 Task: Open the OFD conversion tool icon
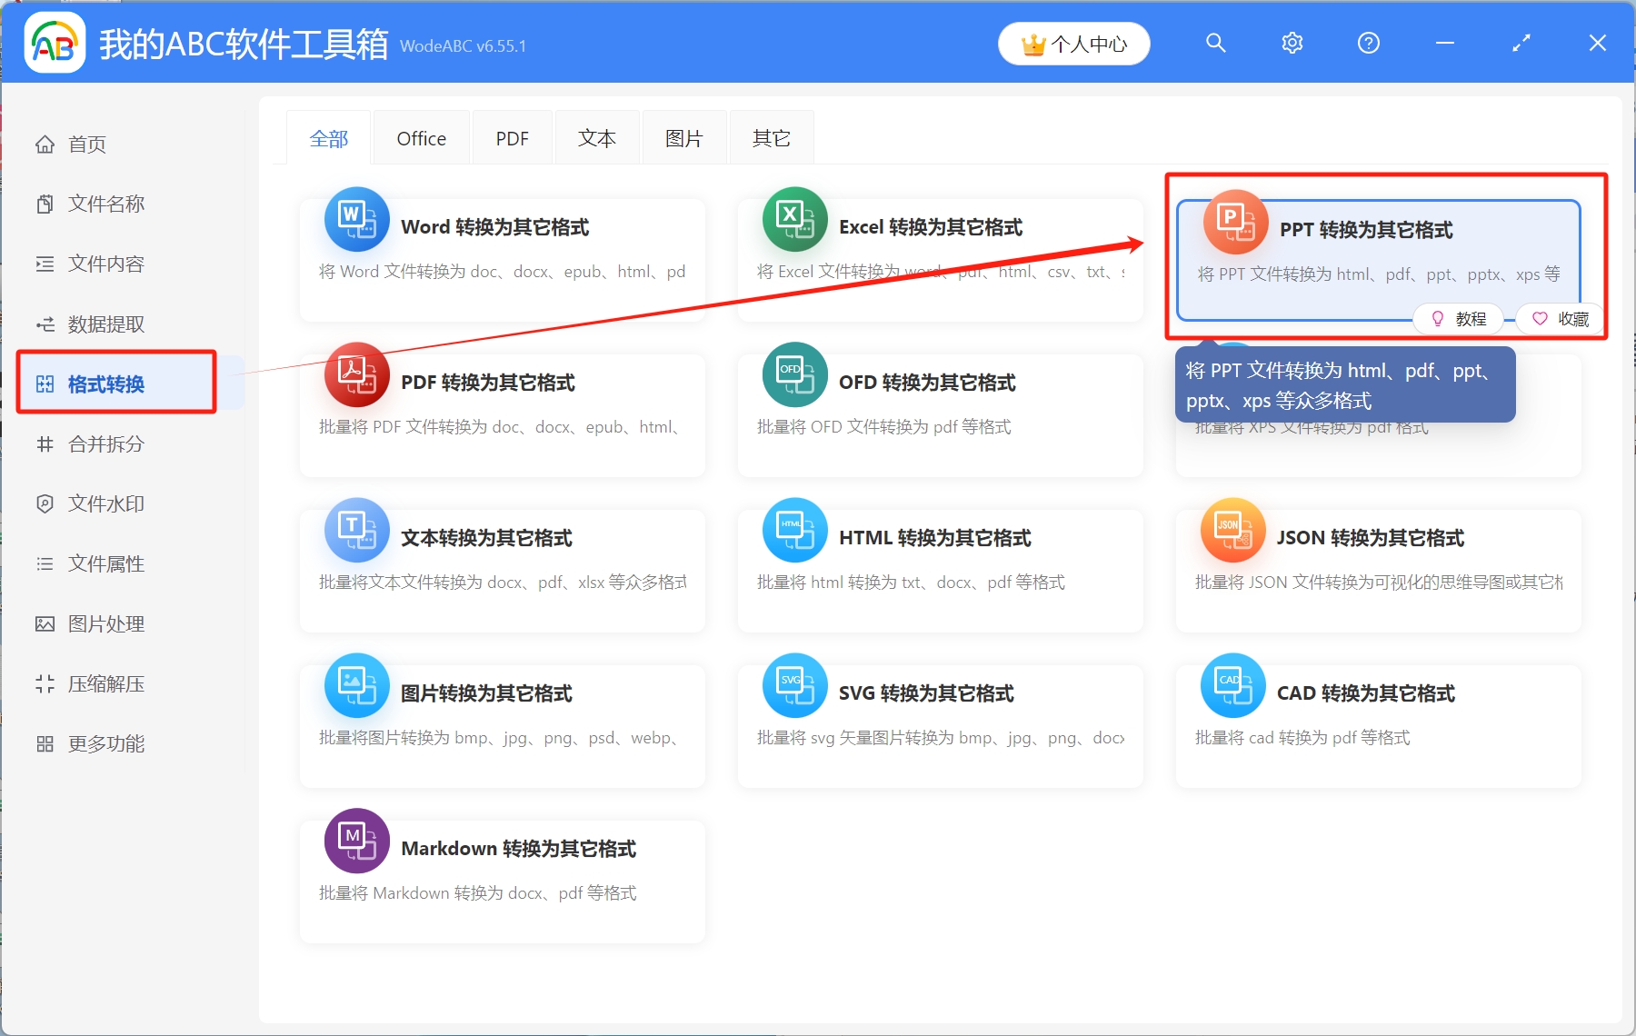pos(794,374)
